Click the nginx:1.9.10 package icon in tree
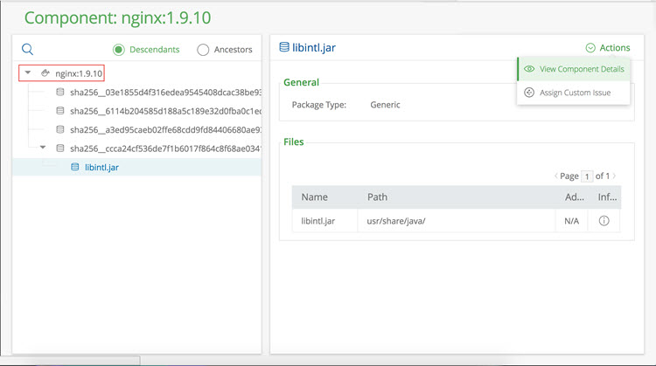Screen dimensions: 656x366 click(45, 73)
